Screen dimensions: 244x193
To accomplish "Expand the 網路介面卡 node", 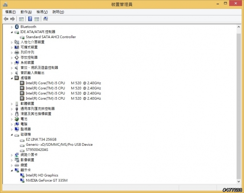I will (12, 155).
